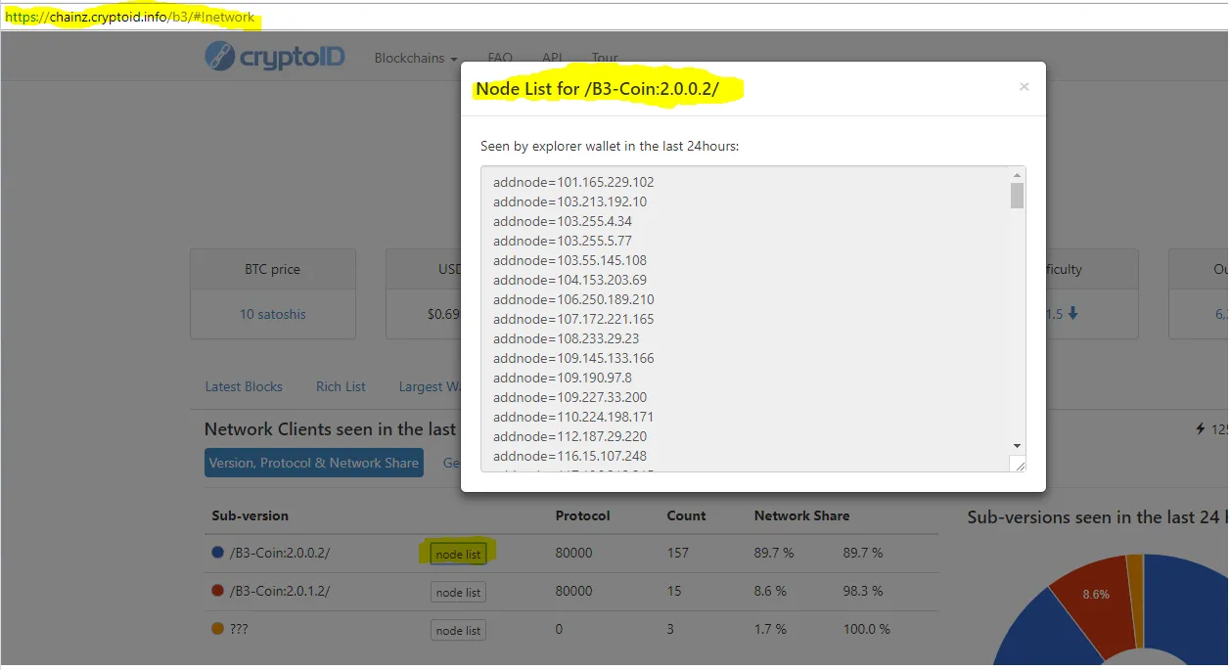Click the difficulty down arrow icon
The image size is (1230, 670).
[x=1073, y=314]
